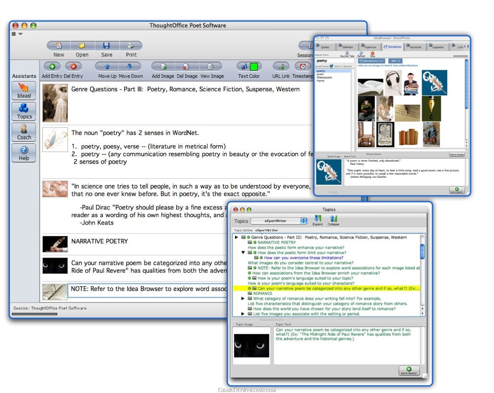Screen dimensions: 494x393
Task: Click 'Add to Session' in IdeaBrowser
Action: [457, 190]
